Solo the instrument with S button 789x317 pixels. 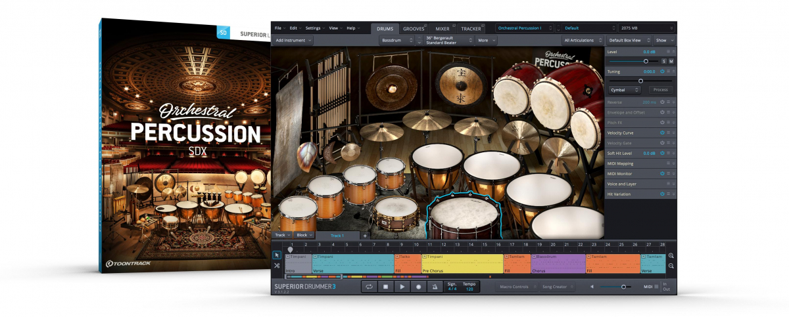[x=663, y=61]
